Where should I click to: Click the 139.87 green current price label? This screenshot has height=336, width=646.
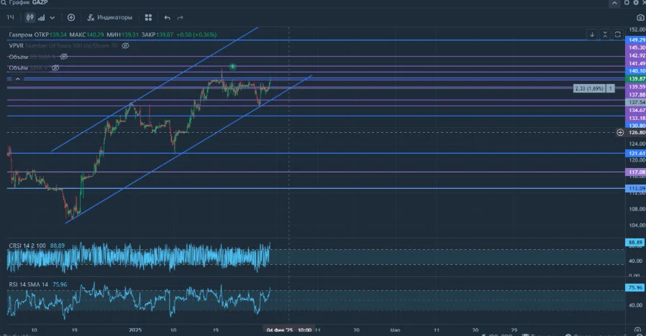coord(636,78)
